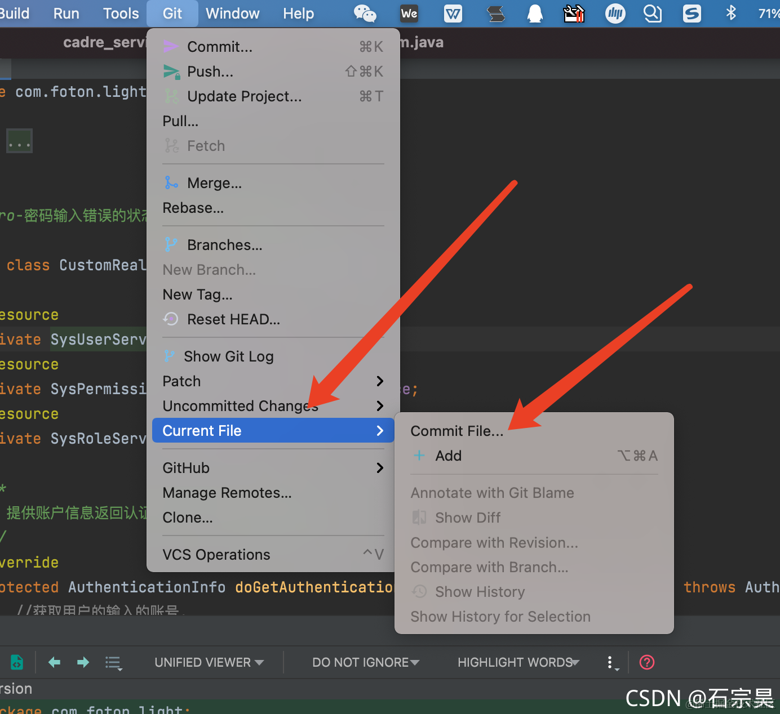Screen dimensions: 780x714
Task: Click Show History in the Current File submenu
Action: (534, 592)
